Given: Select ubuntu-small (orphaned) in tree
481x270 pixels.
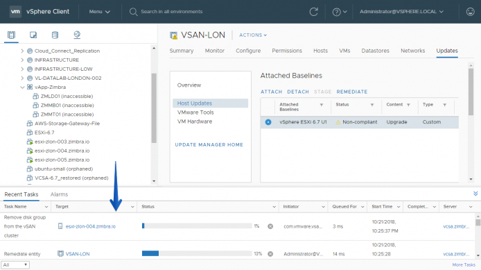Looking at the screenshot, I should click(x=64, y=169).
